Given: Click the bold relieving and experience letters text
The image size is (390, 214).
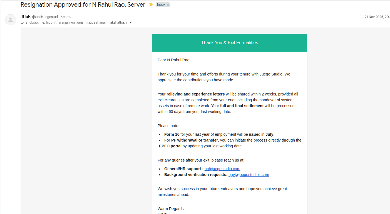Looking at the screenshot, I should (195, 94).
